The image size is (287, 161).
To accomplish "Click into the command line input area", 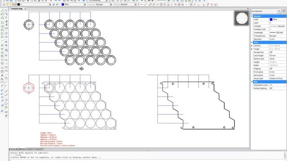I will click(147, 160).
